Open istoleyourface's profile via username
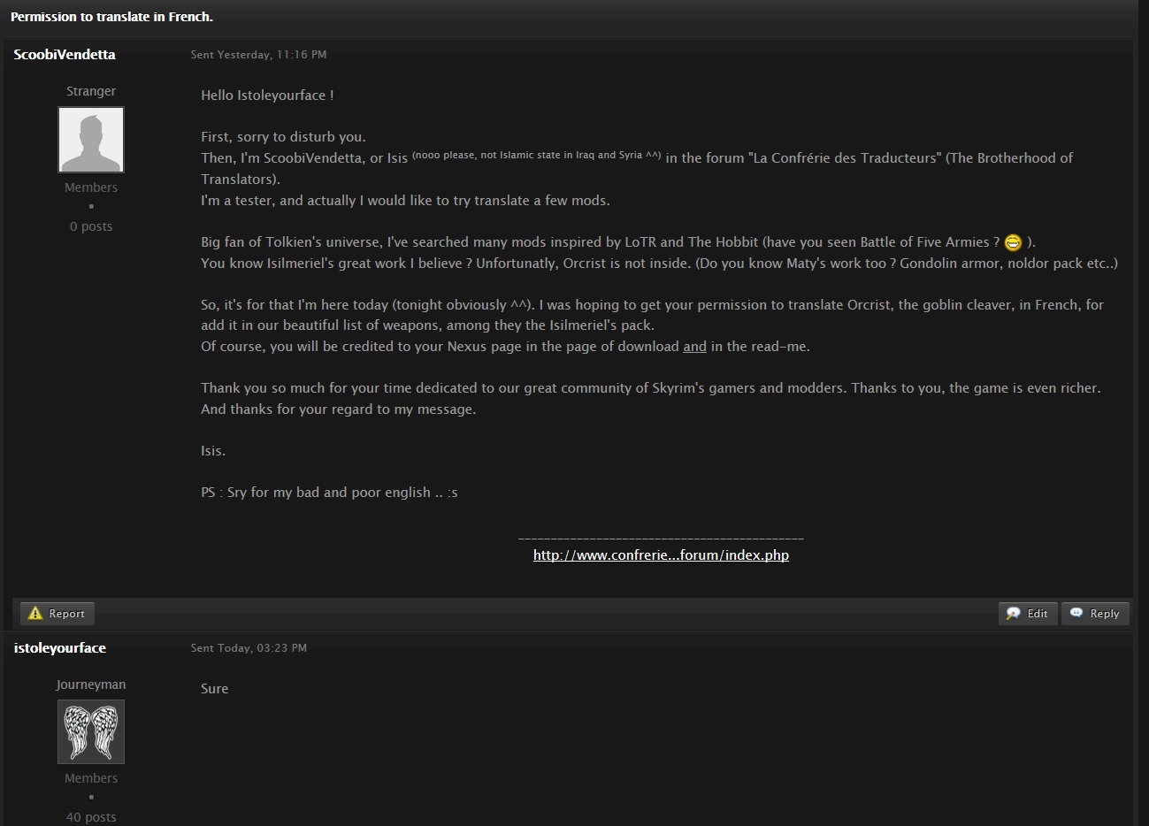The width and height of the screenshot is (1149, 826). (60, 647)
